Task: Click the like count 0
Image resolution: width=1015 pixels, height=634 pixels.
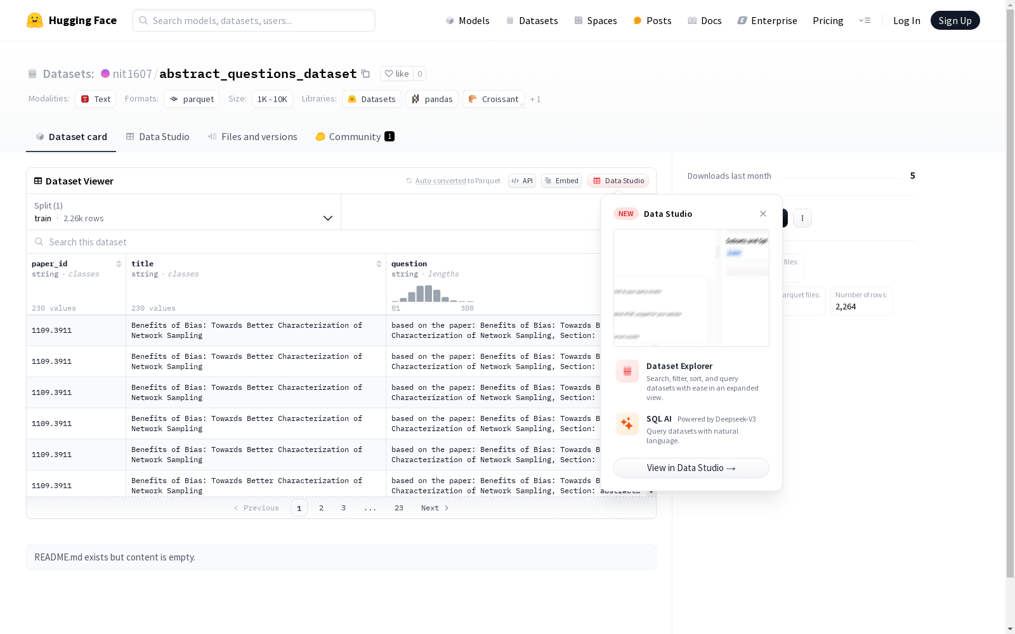Action: [x=420, y=74]
